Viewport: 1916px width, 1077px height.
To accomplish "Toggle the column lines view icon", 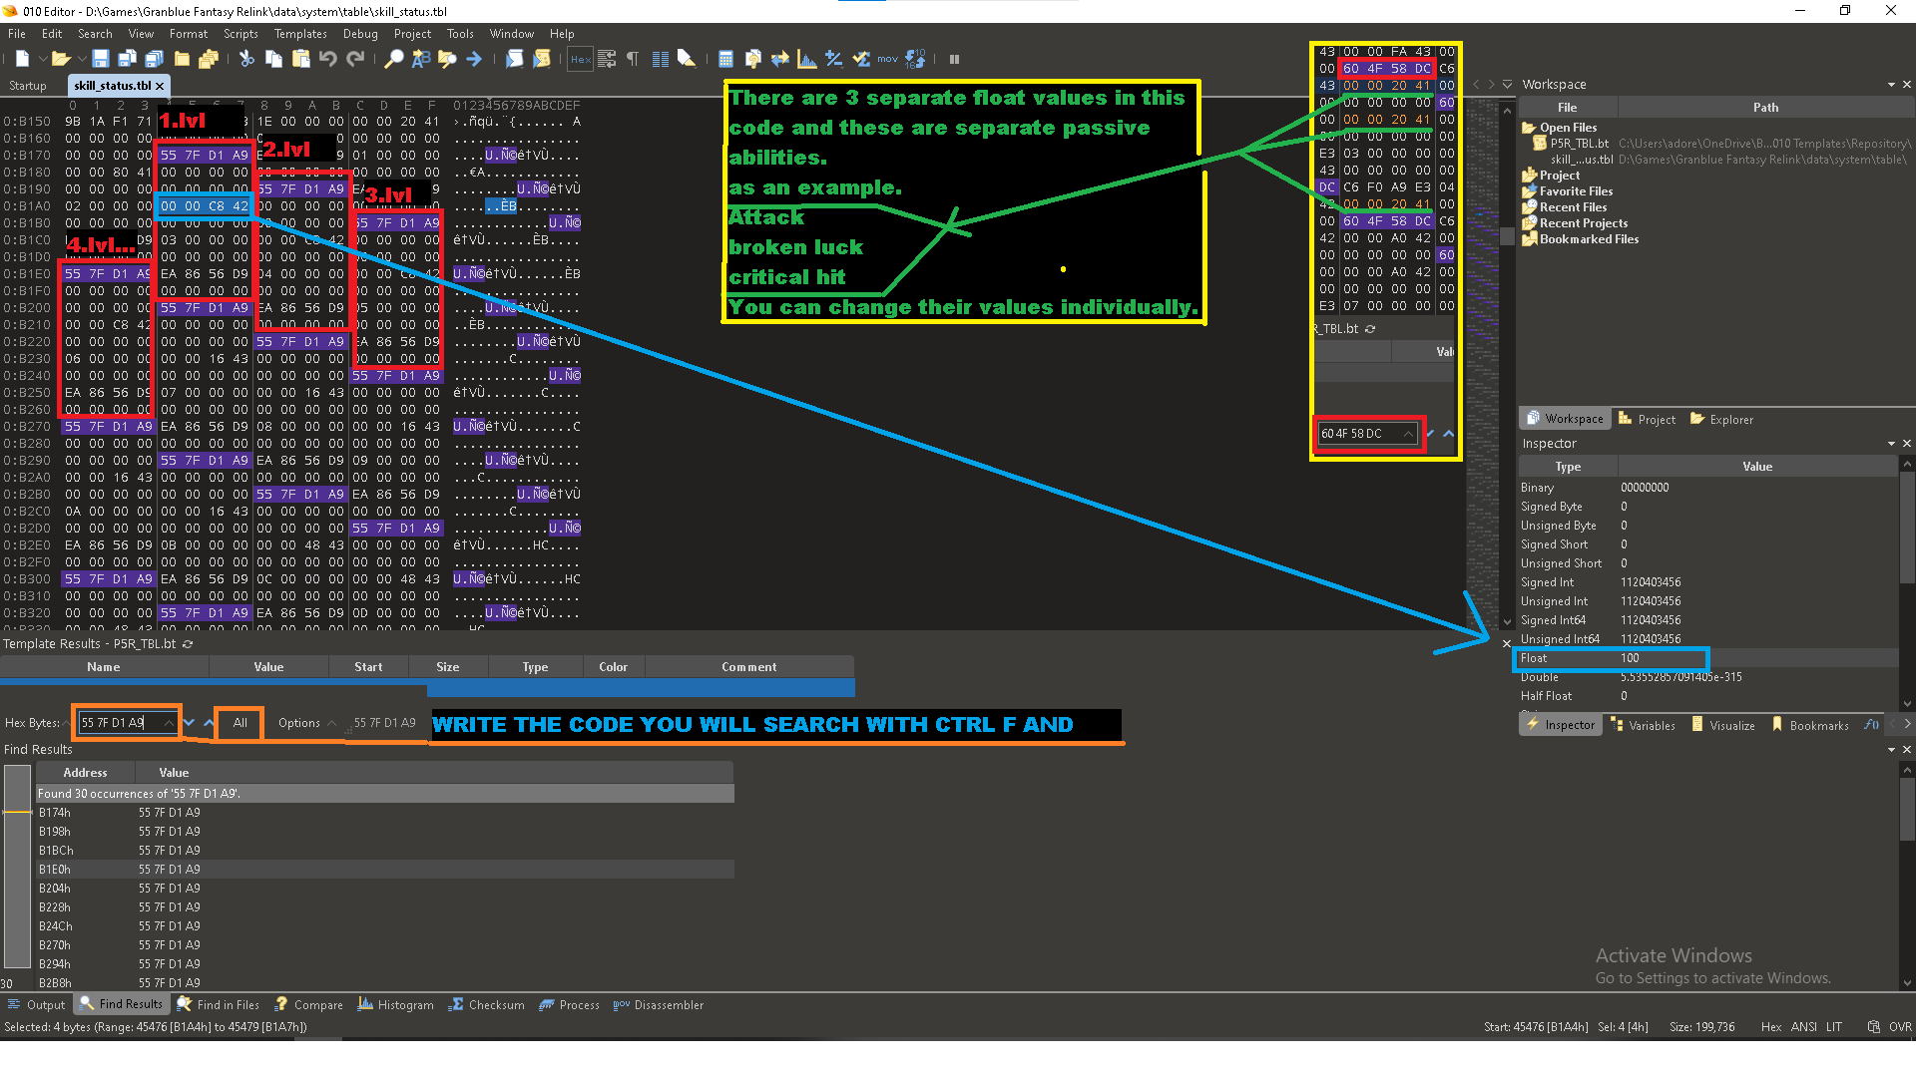I will [x=660, y=59].
